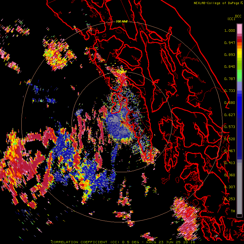Click the NEXLAB-College of DuPage credit text
Screen dimensions: 244x244
click(x=217, y=3)
